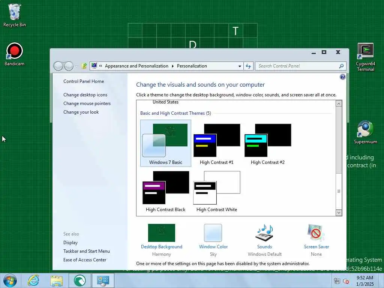Viewport: 384px width, 288px height.
Task: Select the Windows 7 Basic theme
Action: coord(165,143)
